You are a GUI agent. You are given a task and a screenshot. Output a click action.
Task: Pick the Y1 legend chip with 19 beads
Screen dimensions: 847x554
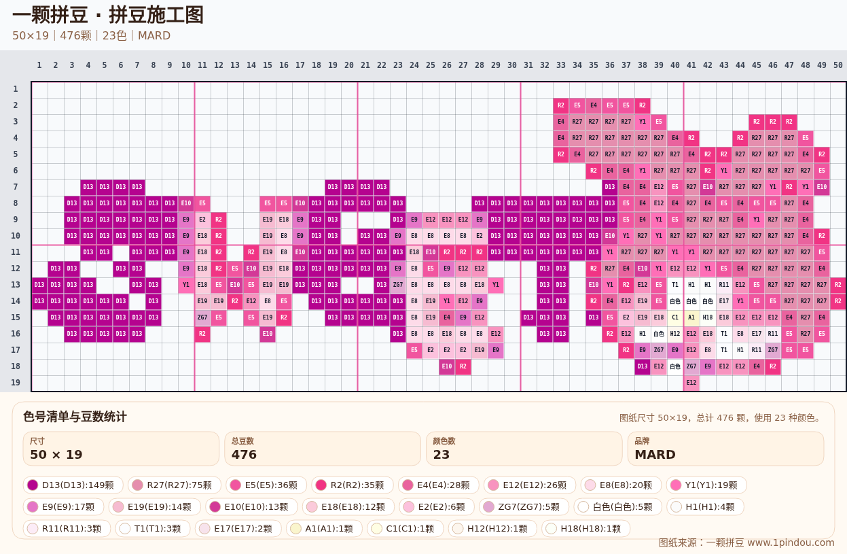tap(706, 485)
